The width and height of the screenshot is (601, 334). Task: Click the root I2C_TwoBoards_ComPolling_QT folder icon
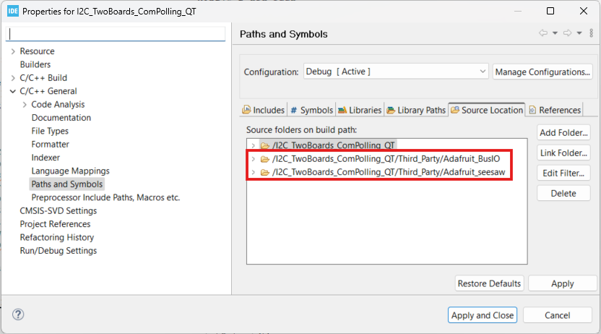click(x=265, y=145)
